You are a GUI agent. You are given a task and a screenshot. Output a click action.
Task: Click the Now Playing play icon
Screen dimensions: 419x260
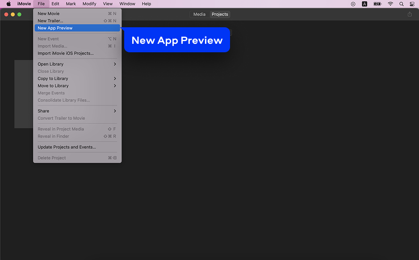(353, 4)
